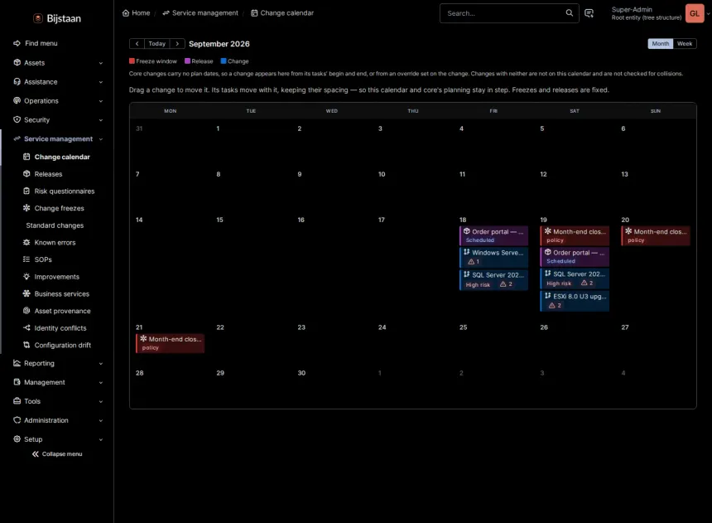This screenshot has width=712, height=523.
Task: Go to the next month
Action: pos(177,44)
